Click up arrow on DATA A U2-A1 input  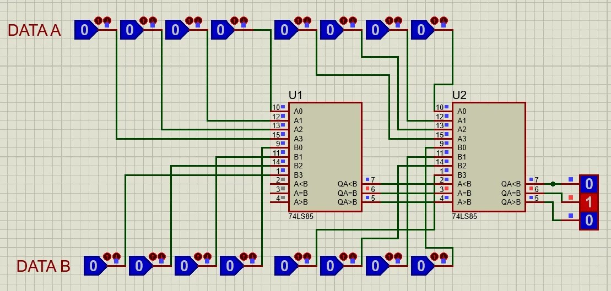pos(390,20)
